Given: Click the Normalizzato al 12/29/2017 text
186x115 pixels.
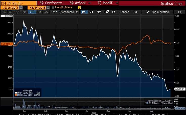Looking at the screenshot, I should 159,101.
